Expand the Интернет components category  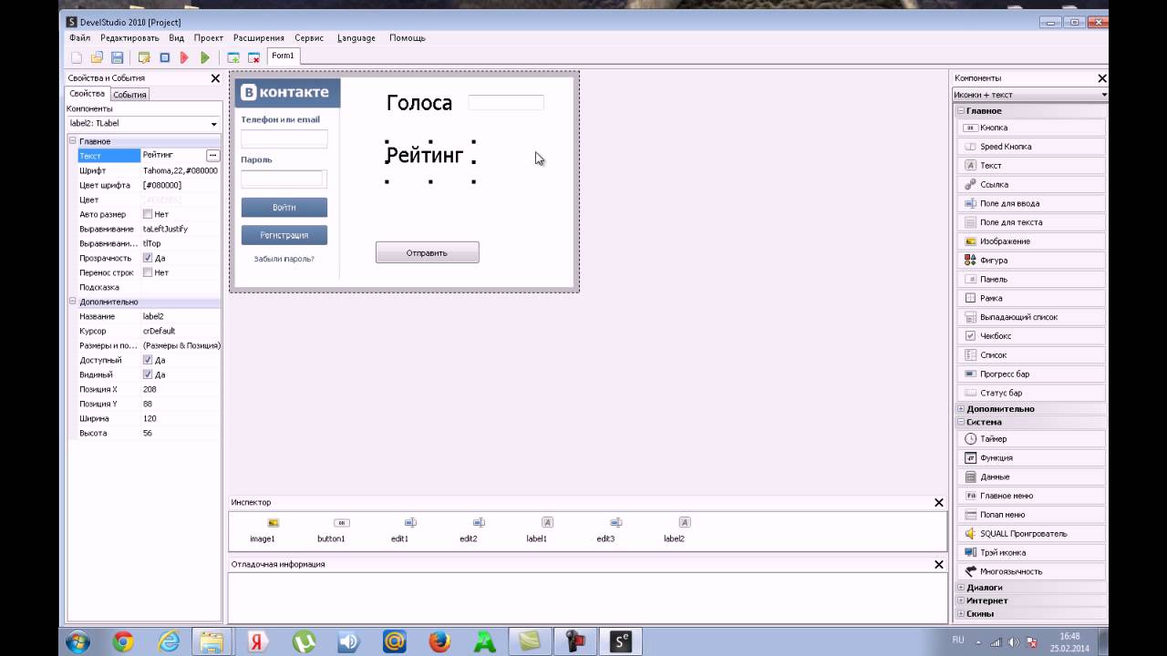(961, 601)
